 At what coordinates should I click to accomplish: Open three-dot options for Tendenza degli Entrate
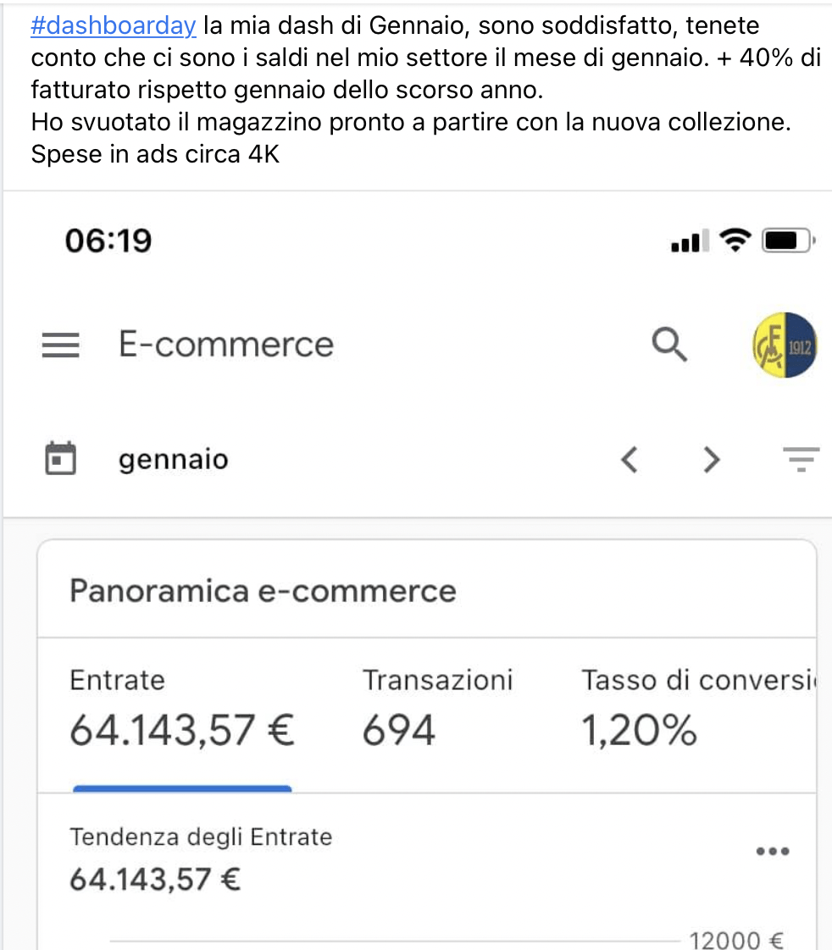[x=773, y=851]
